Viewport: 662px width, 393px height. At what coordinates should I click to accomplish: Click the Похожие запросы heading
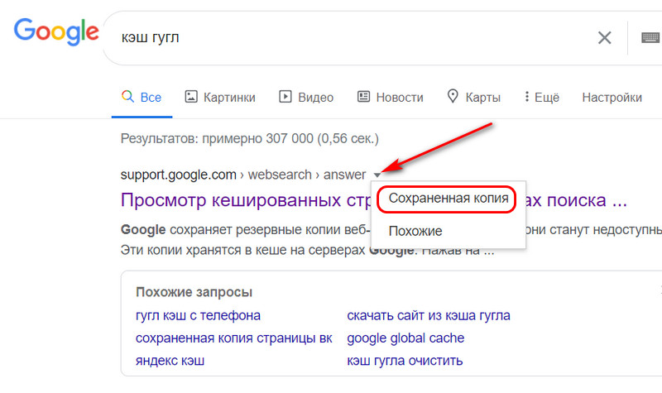pyautogui.click(x=194, y=292)
